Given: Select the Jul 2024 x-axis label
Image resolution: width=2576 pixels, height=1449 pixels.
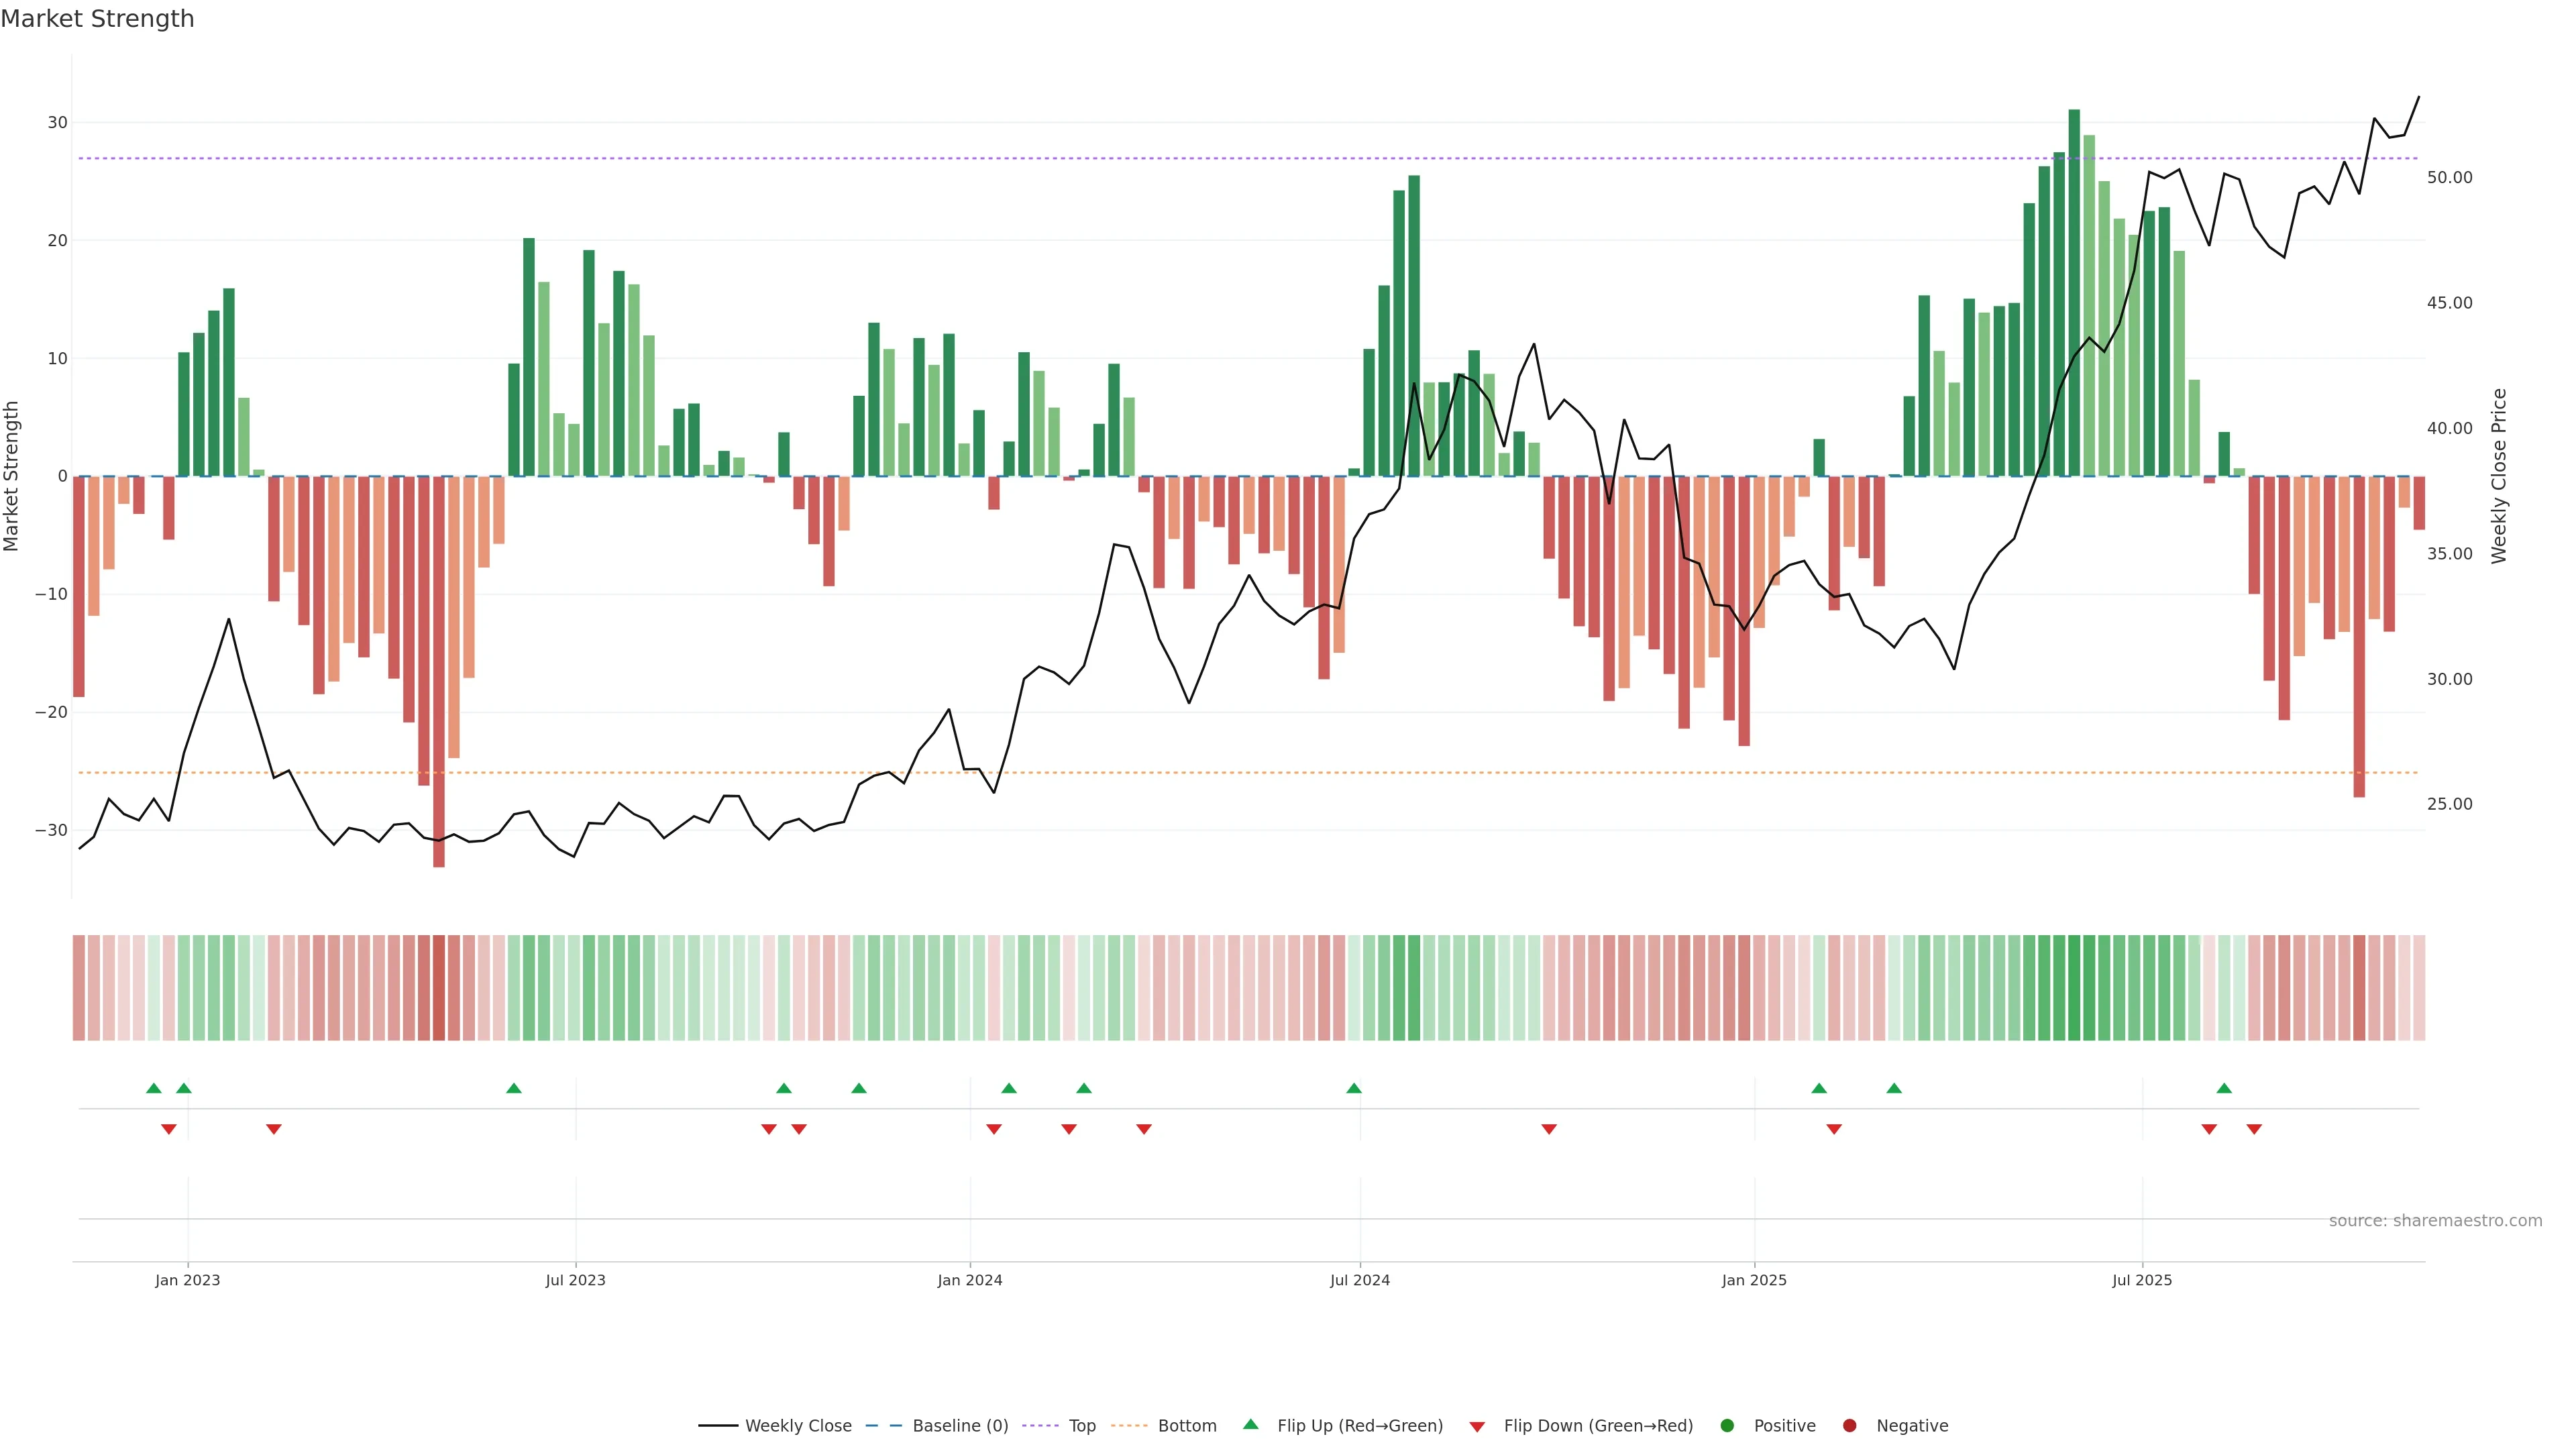Looking at the screenshot, I should click(x=1359, y=1280).
